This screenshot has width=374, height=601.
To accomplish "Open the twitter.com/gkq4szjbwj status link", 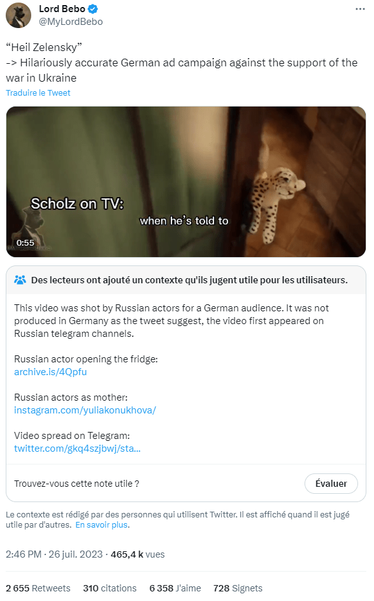I will pyautogui.click(x=77, y=449).
